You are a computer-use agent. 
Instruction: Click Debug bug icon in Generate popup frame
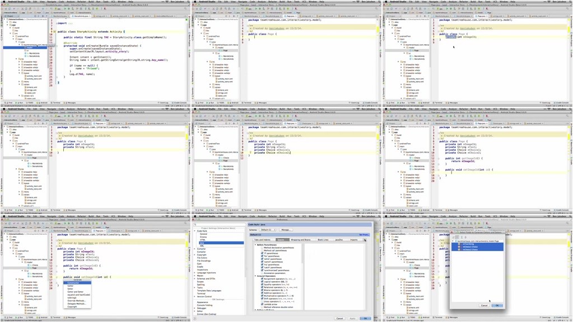pyautogui.click(x=69, y=223)
